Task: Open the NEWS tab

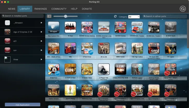Action: [11, 9]
